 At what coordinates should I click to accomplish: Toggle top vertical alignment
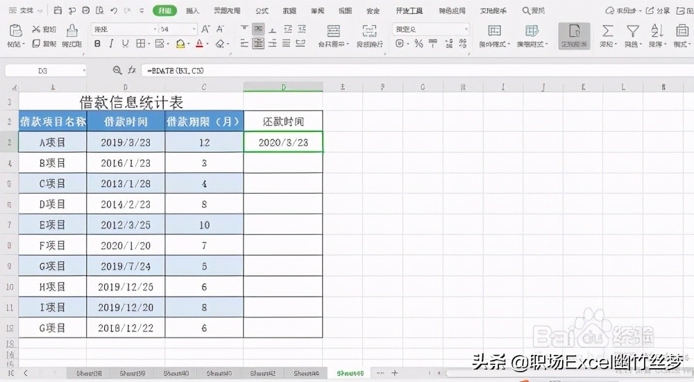(x=244, y=29)
